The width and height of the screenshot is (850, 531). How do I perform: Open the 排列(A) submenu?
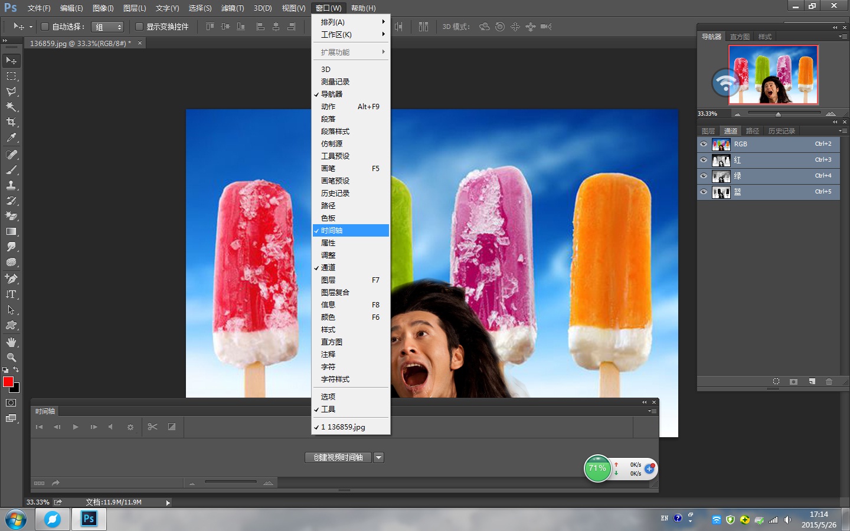pos(351,22)
